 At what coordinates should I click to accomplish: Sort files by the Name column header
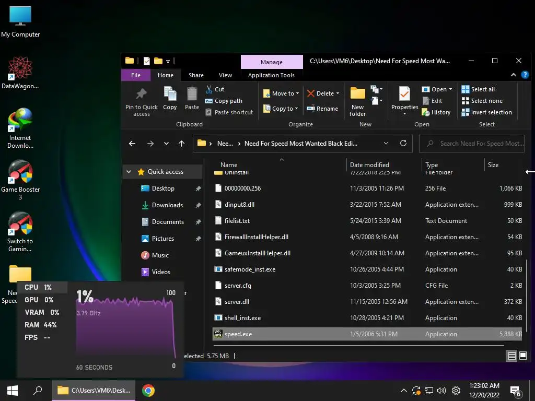pyautogui.click(x=229, y=164)
